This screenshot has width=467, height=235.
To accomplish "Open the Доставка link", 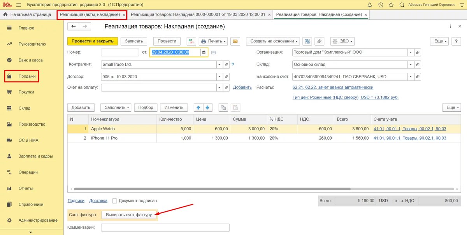I will 98,201.
